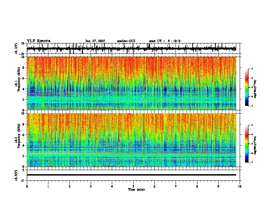Click the "3" tick label on the Time axis
Image resolution: width=270 pixels, height=209 pixels.
91,186
